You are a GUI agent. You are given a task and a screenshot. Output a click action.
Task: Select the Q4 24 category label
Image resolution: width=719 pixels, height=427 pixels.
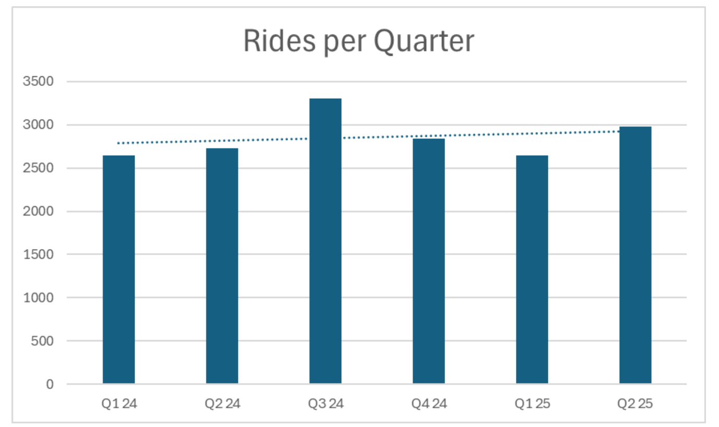coord(428,404)
